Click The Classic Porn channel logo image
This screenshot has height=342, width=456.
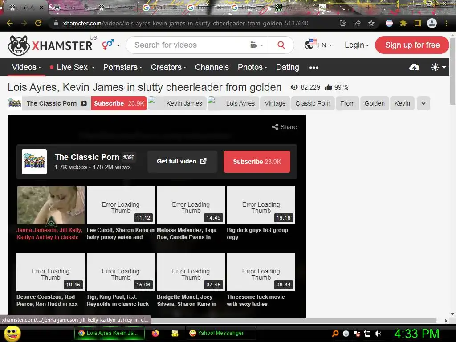pyautogui.click(x=34, y=162)
